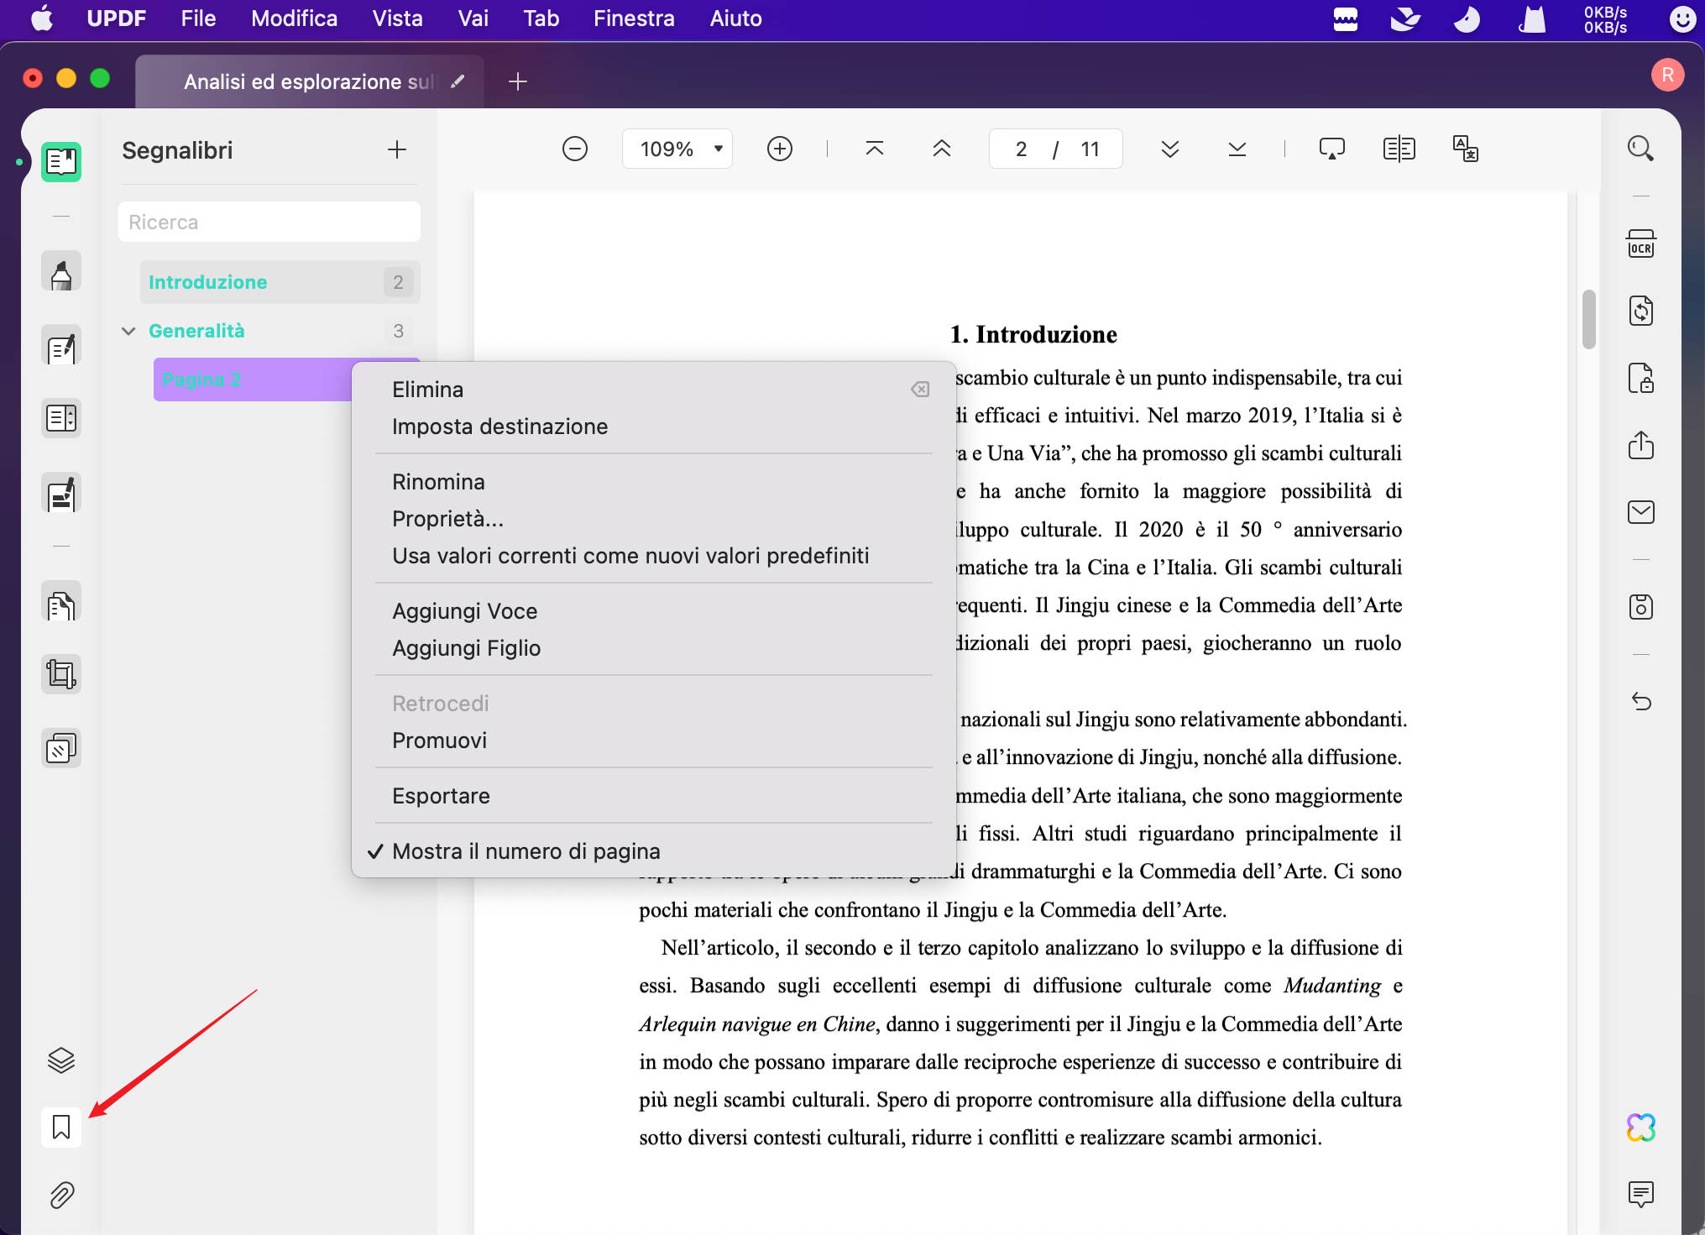Open the user account avatar R
This screenshot has width=1705, height=1235.
[x=1667, y=75]
